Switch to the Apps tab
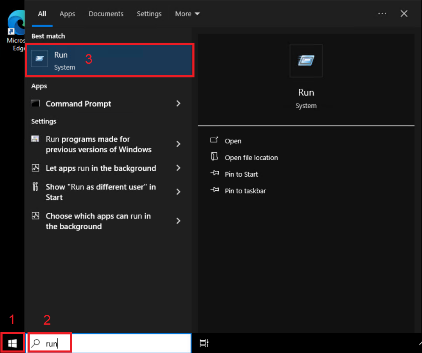Image resolution: width=422 pixels, height=353 pixels. tap(67, 14)
